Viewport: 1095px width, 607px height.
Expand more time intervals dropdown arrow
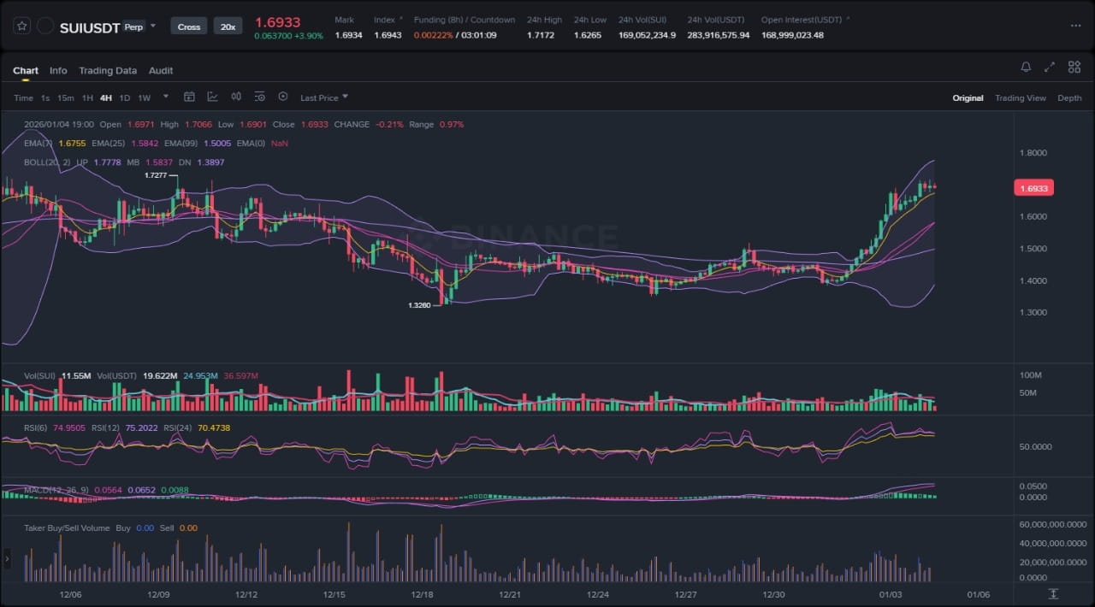pyautogui.click(x=166, y=97)
